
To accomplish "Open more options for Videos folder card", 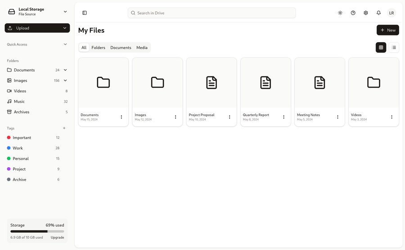I will (x=391, y=117).
